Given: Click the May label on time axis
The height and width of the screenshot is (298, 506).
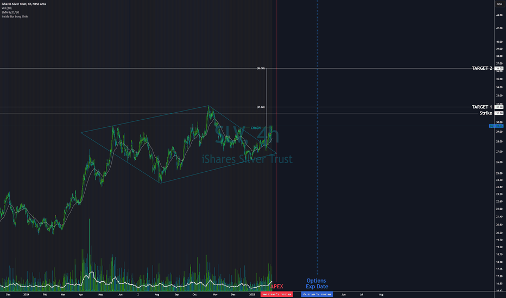Looking at the screenshot, I should (100, 294).
